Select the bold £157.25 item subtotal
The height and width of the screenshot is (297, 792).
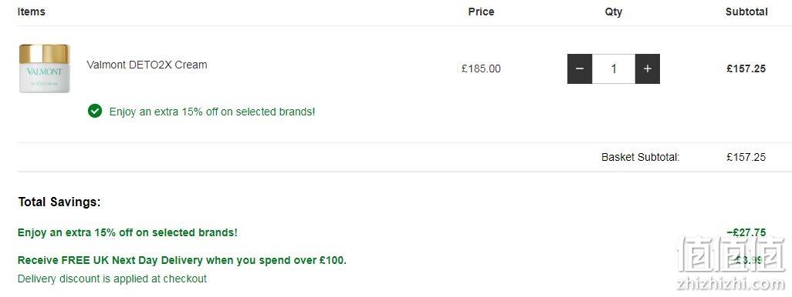coord(746,69)
